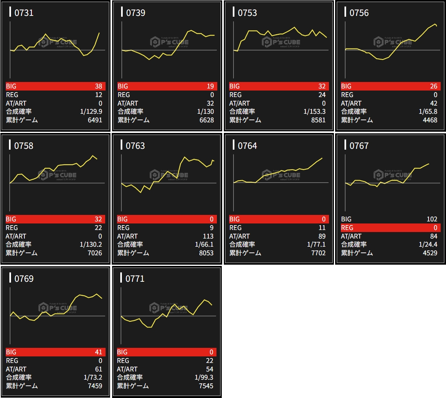Open machine number 0739 heading

[136, 13]
